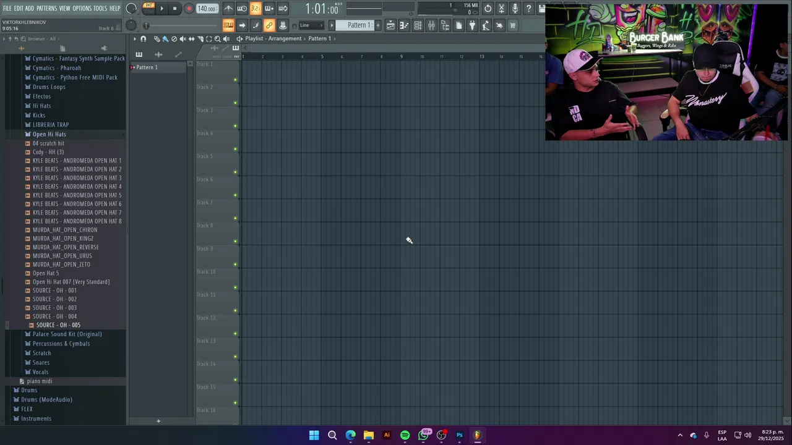Expand the Snares folder
Viewport: 792px width, 445px height.
(41, 363)
